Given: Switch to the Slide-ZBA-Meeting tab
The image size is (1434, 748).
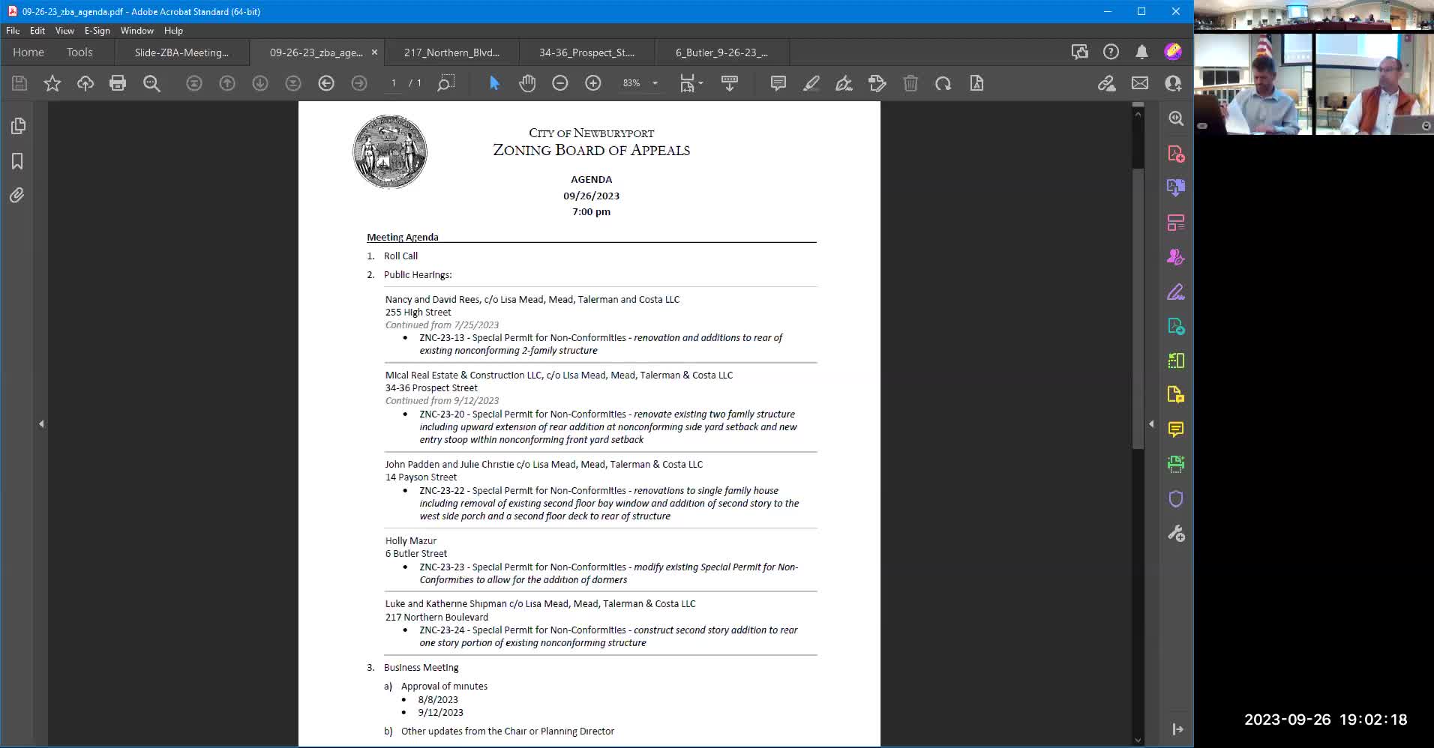Looking at the screenshot, I should click(x=181, y=52).
